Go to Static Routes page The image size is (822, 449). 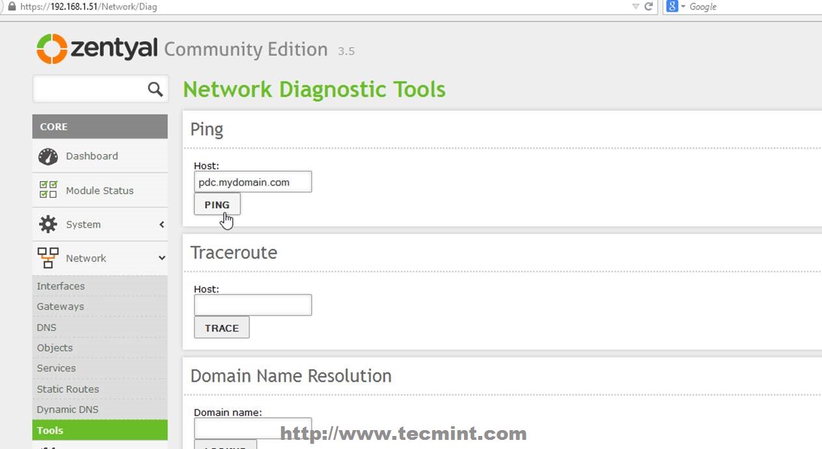68,389
